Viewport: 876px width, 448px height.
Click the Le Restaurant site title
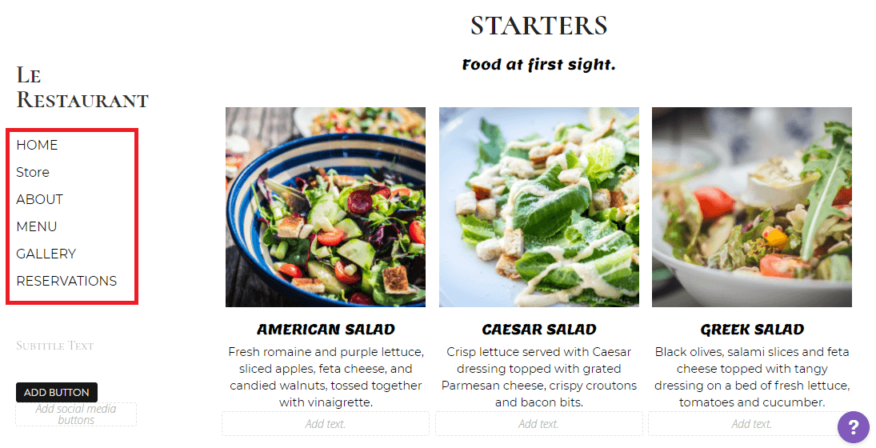[x=82, y=87]
